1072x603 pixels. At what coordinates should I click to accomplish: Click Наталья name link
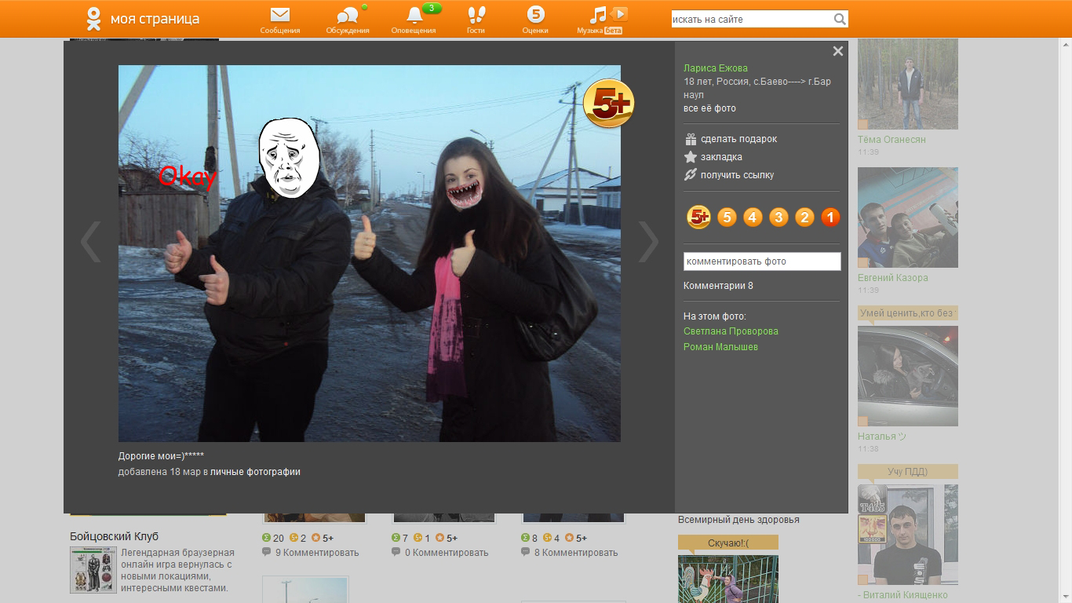[882, 437]
